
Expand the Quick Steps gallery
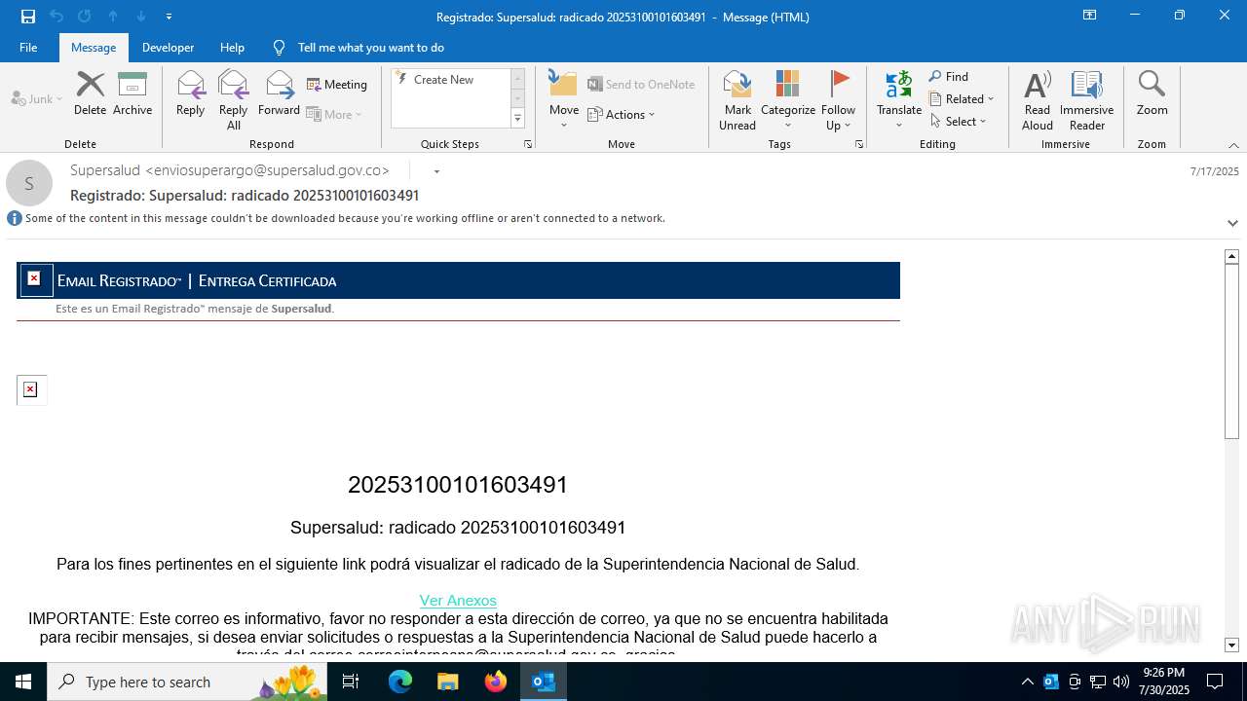click(518, 119)
